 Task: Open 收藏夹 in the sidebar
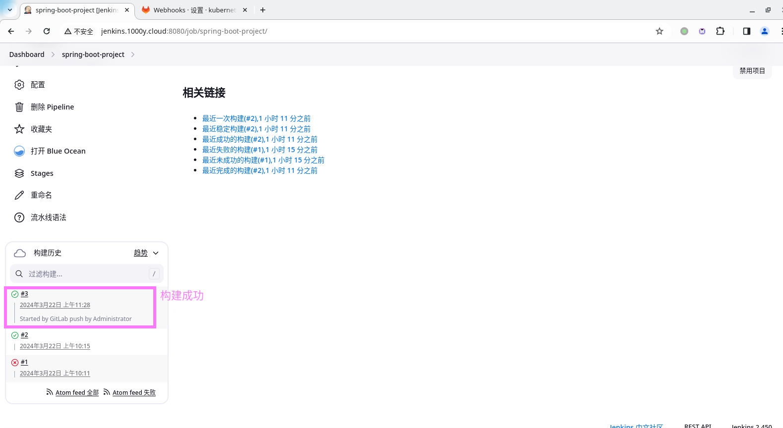(41, 129)
